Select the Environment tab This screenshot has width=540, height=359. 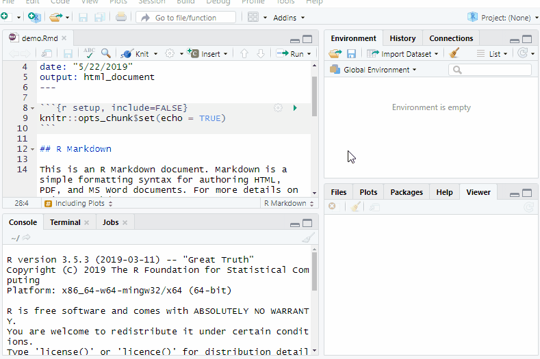point(353,38)
